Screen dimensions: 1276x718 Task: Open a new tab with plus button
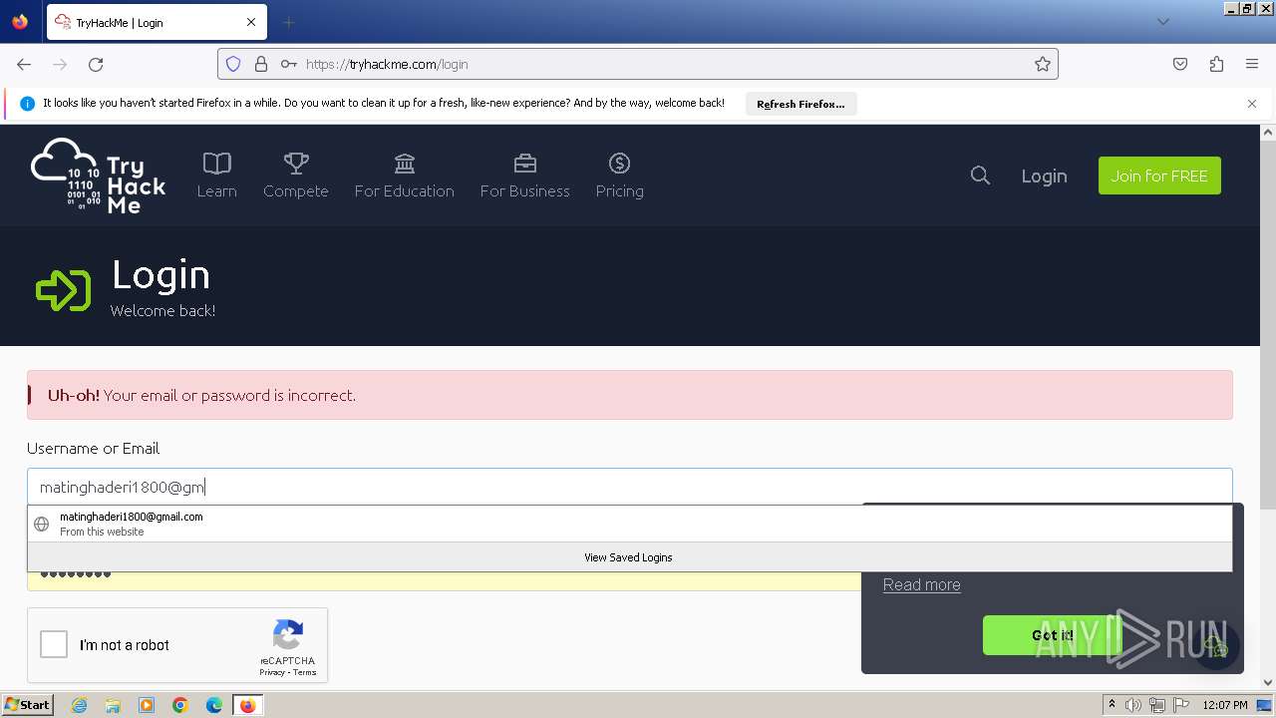pos(288,22)
